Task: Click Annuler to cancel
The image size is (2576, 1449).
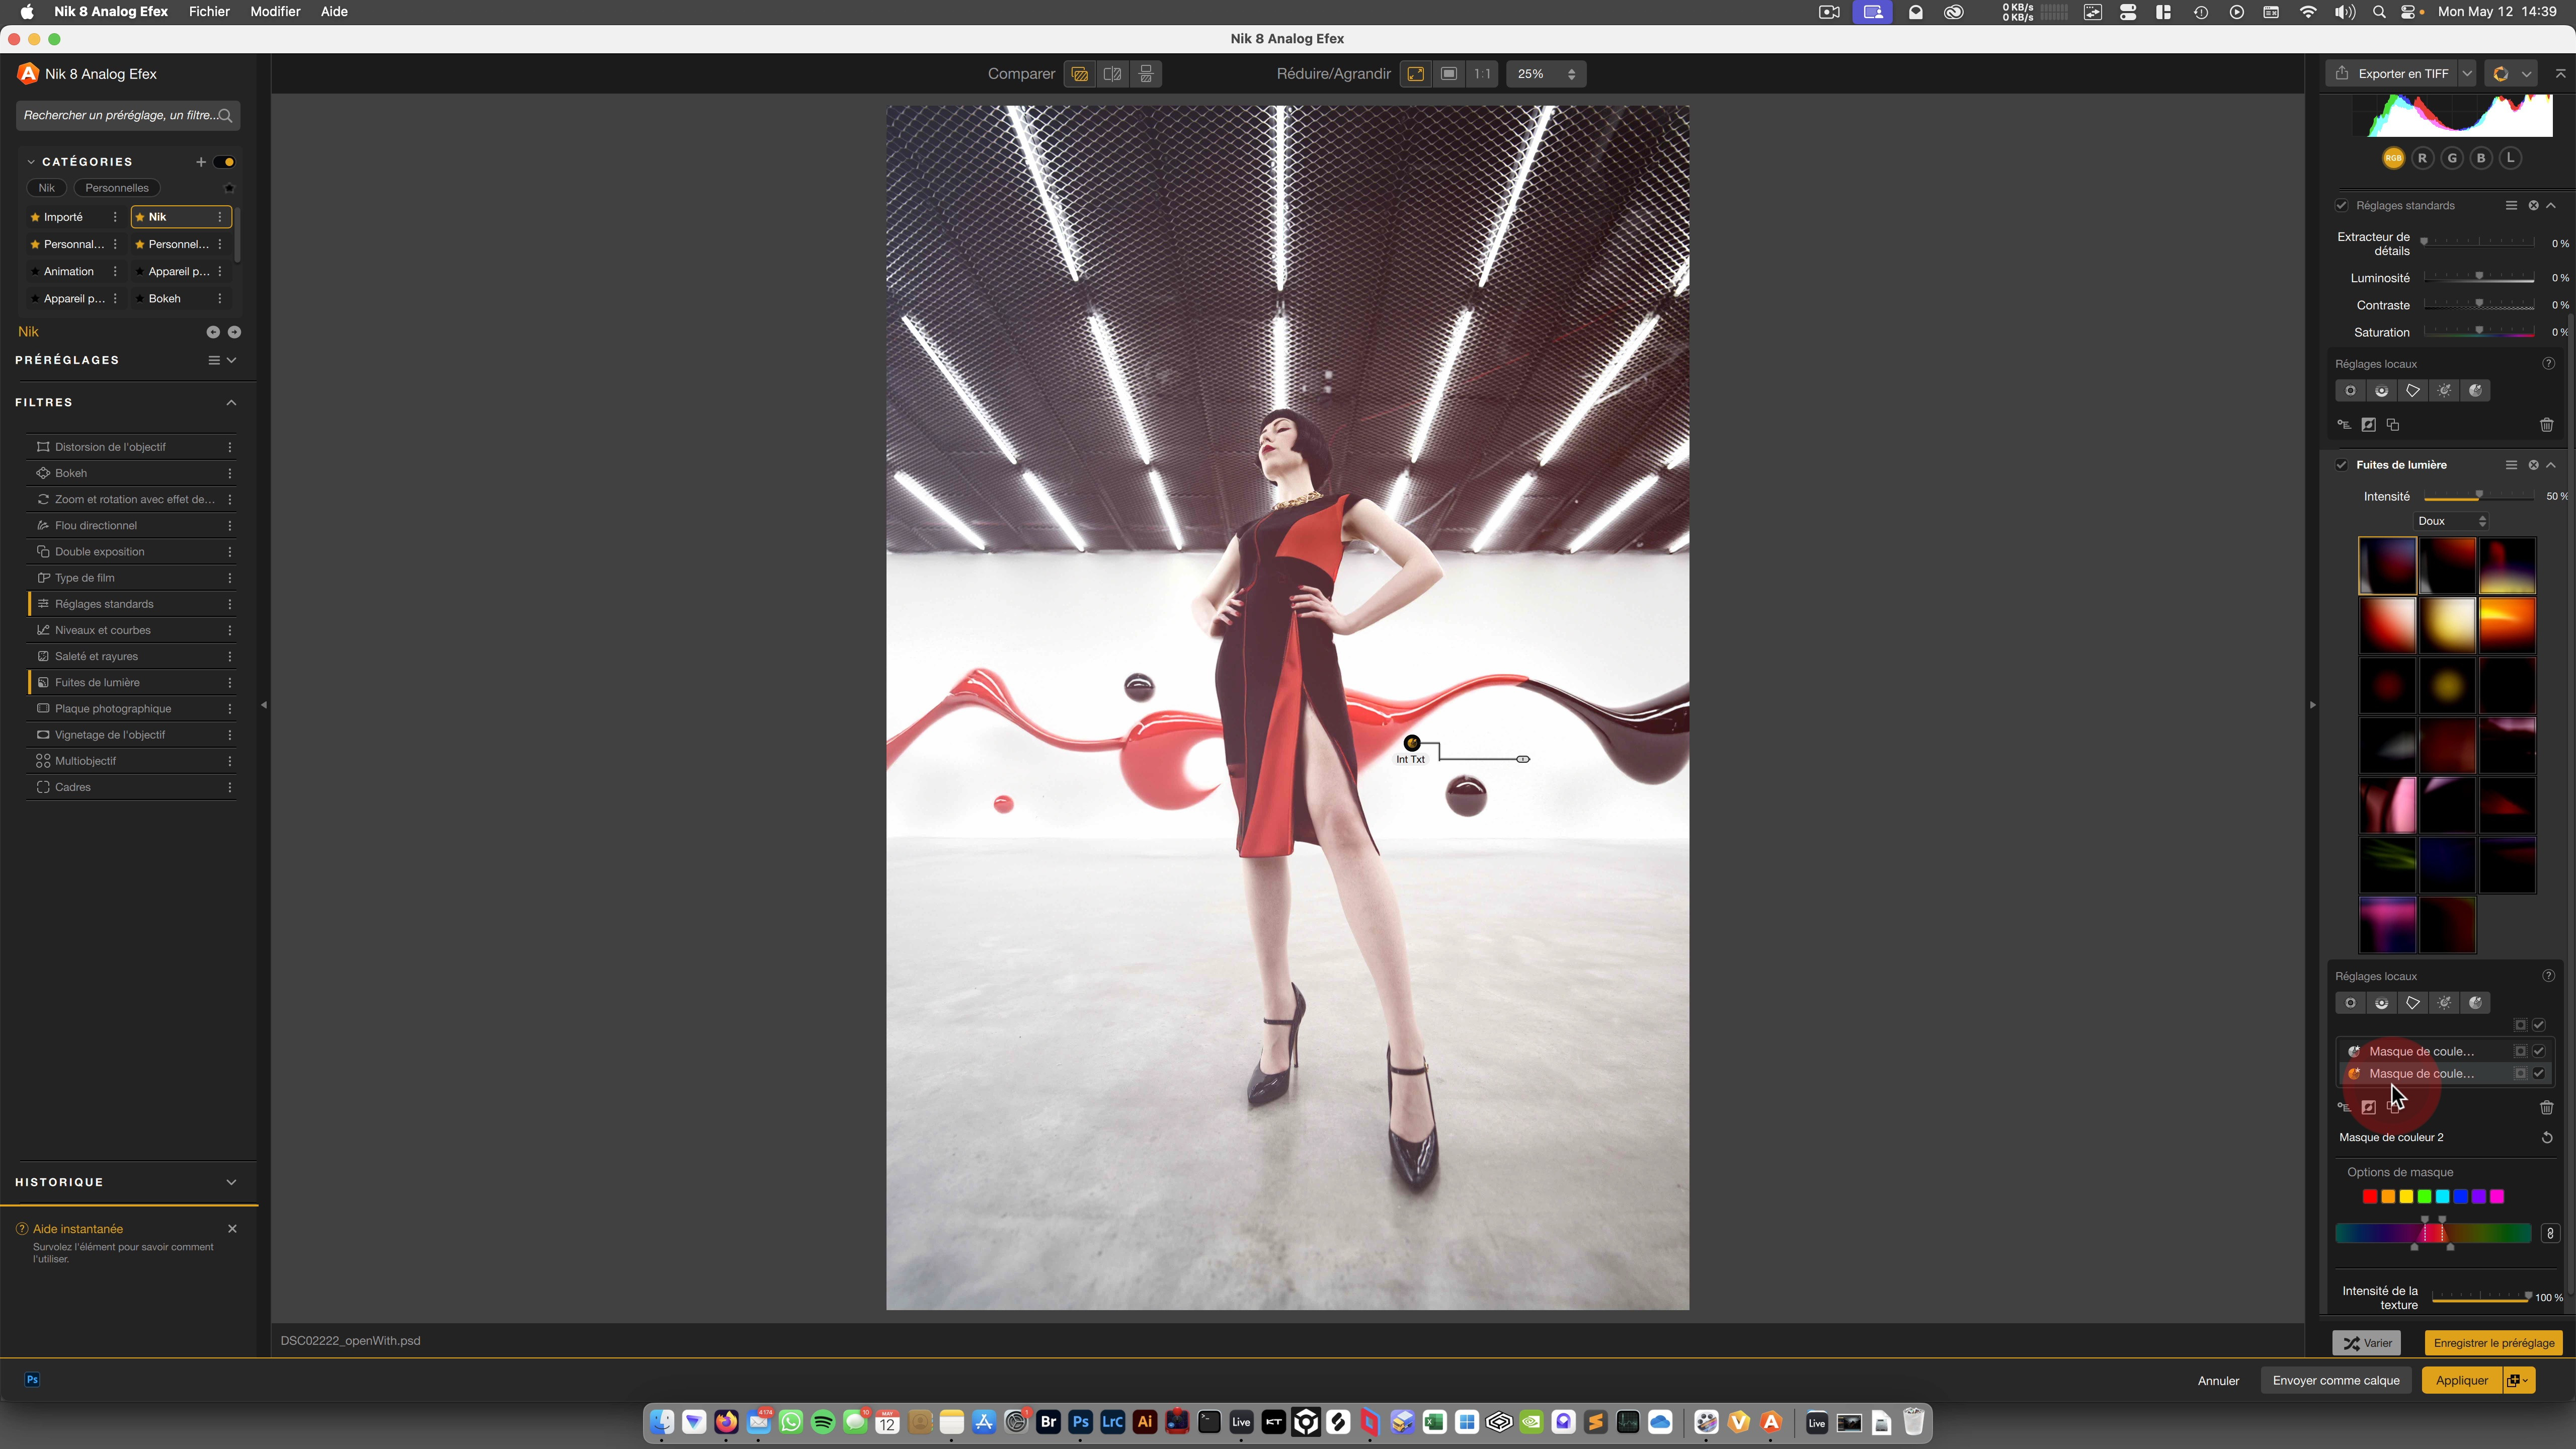Action: coord(2218,1381)
